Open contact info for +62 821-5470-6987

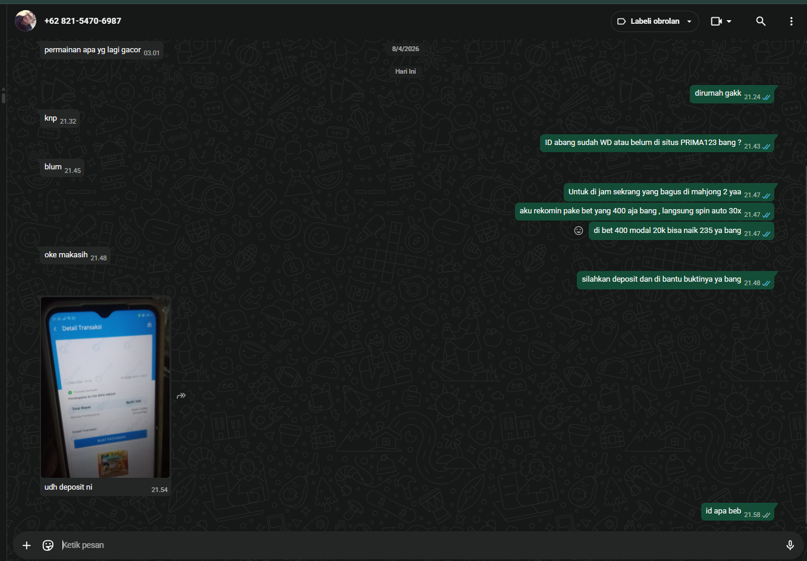83,21
